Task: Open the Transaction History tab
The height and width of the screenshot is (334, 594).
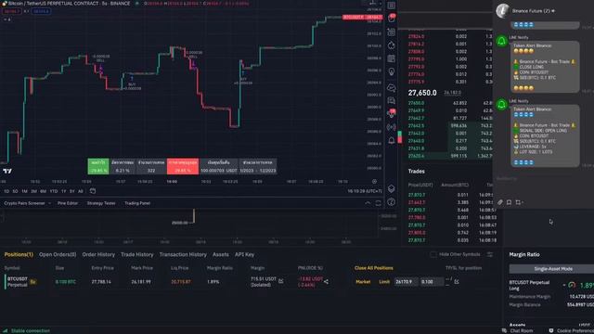Action: [x=183, y=254]
